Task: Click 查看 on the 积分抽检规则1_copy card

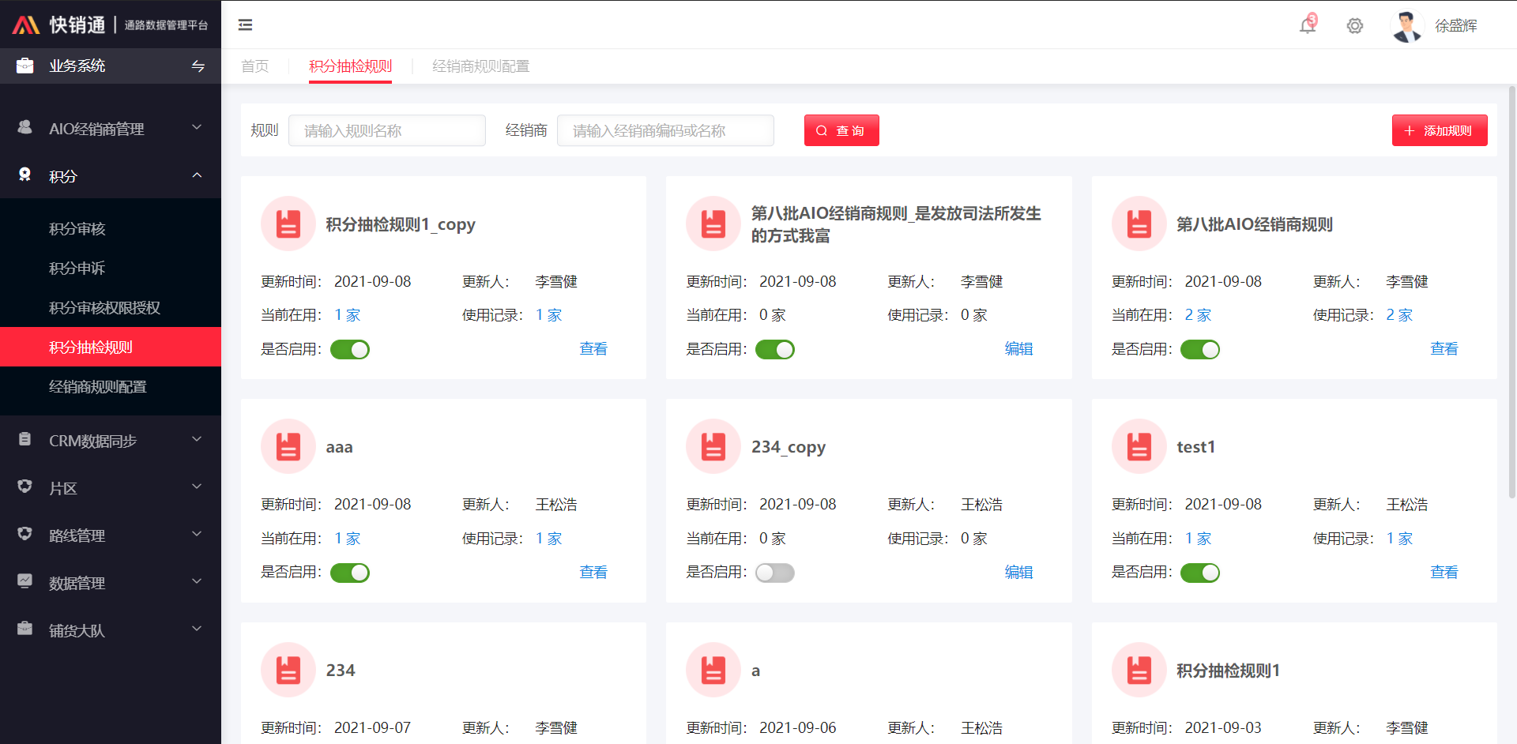Action: pyautogui.click(x=593, y=349)
